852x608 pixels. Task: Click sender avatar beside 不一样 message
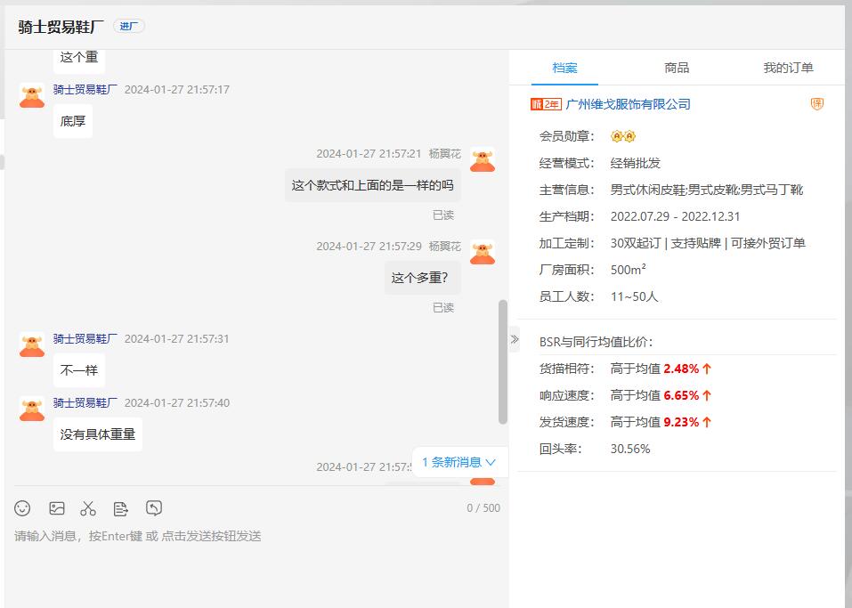pos(32,345)
